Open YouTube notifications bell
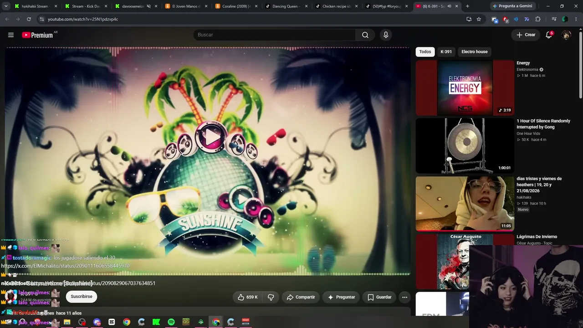Screen dimensions: 583x328 coord(549,35)
